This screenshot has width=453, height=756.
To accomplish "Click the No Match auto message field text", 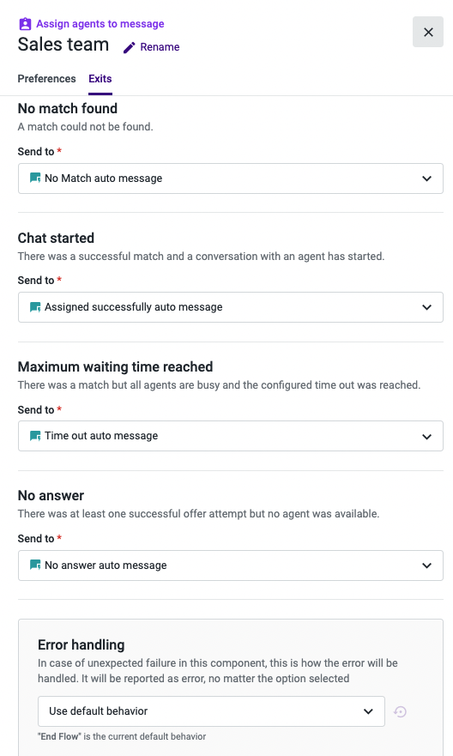I will 104,178.
